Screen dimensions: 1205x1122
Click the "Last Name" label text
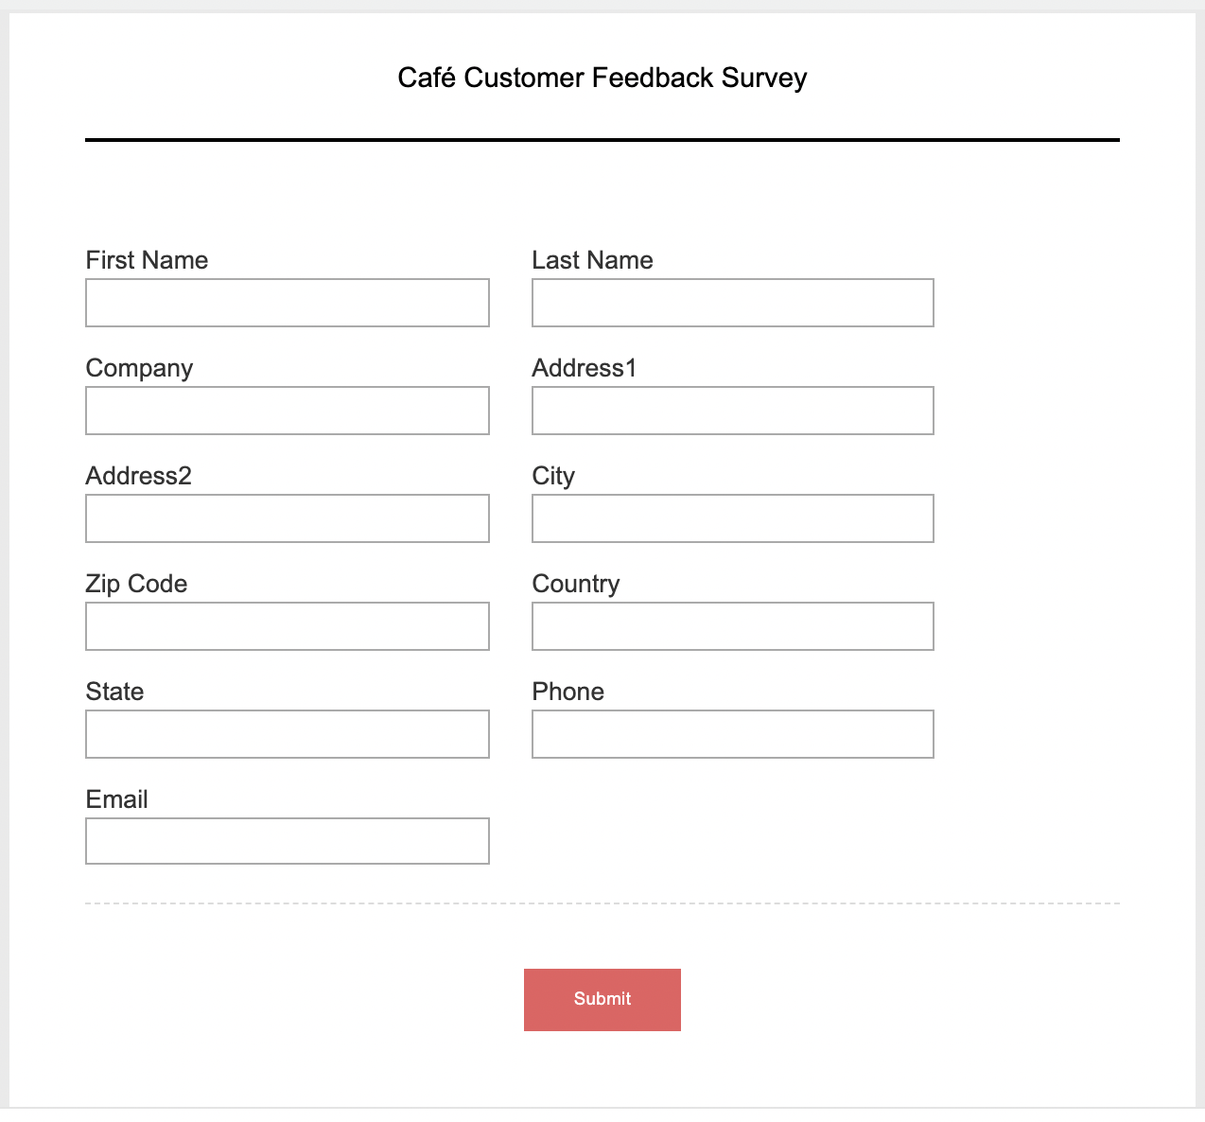(592, 260)
